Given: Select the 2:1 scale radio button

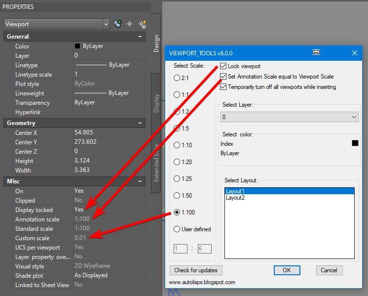Looking at the screenshot, I should [177, 78].
